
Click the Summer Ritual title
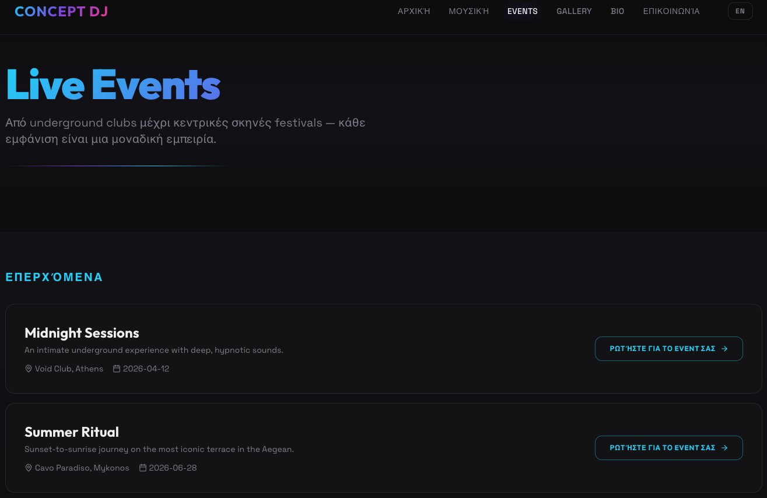[x=72, y=432]
